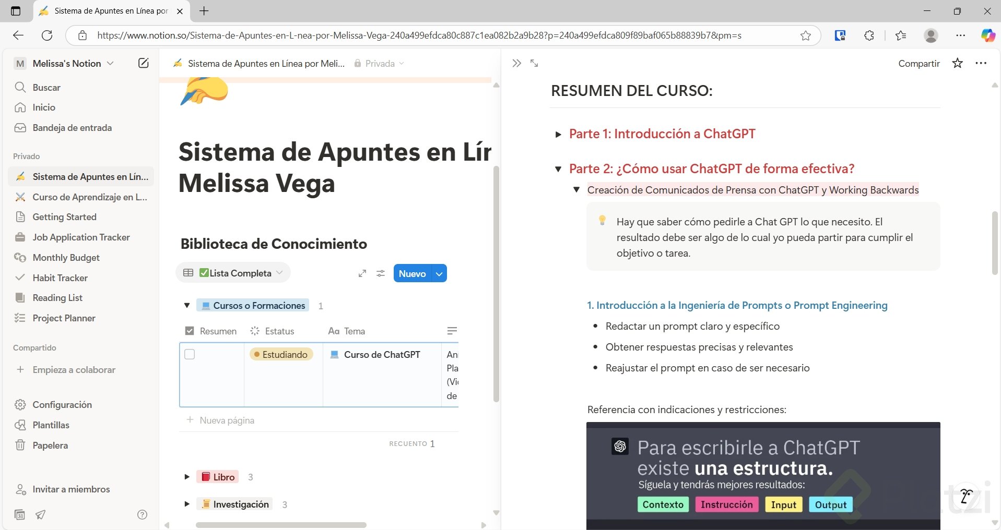
Task: Click the Compartir button
Action: [919, 64]
